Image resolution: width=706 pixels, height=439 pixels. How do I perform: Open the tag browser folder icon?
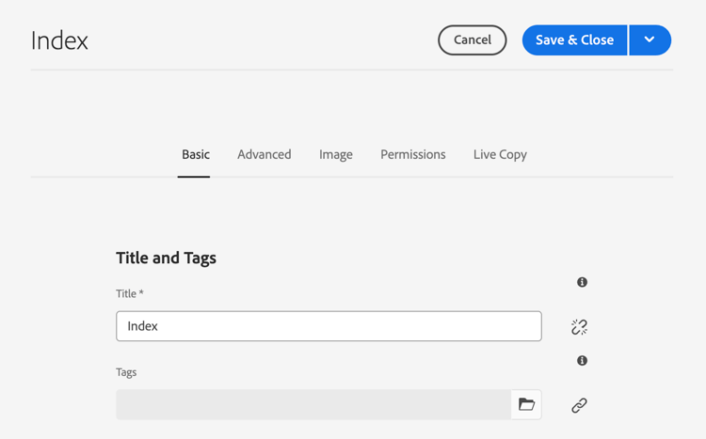(x=526, y=405)
